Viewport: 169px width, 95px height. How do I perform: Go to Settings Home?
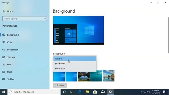click(8, 11)
